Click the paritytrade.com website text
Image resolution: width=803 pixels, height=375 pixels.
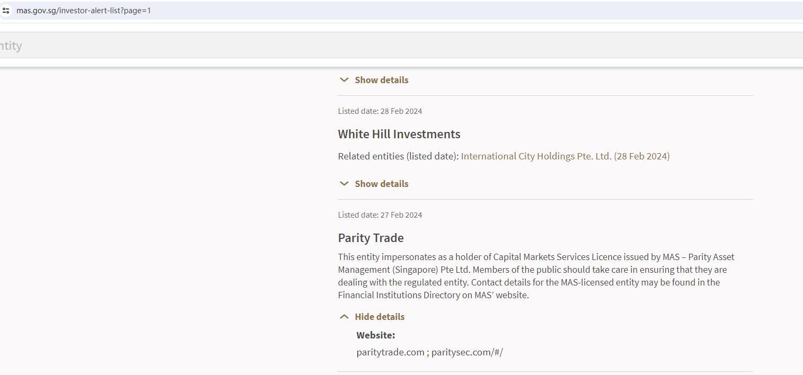pos(391,352)
